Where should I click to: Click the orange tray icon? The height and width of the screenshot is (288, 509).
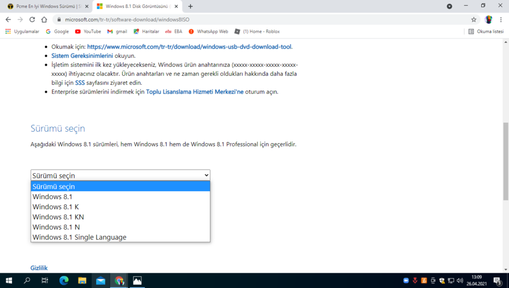[424, 281]
